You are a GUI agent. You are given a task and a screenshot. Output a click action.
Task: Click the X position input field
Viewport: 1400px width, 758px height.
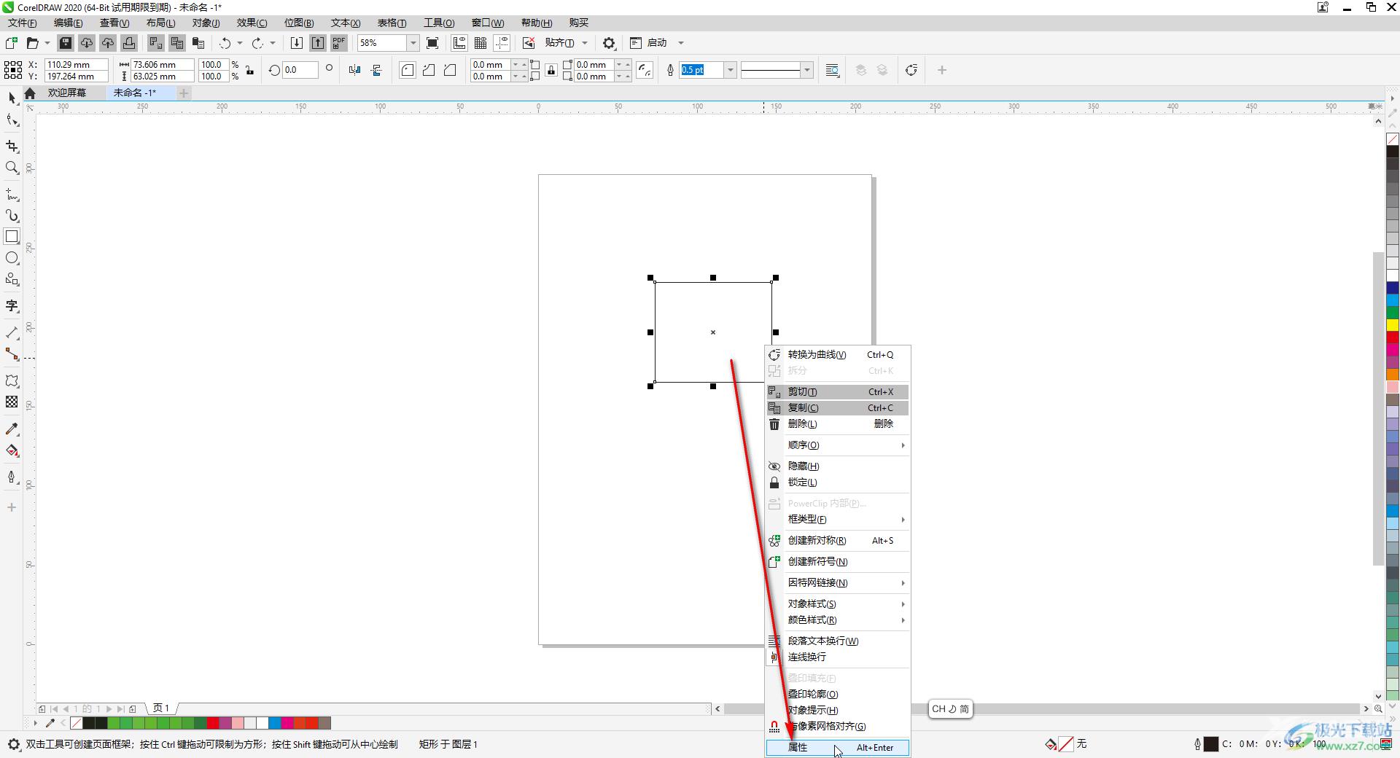[76, 64]
